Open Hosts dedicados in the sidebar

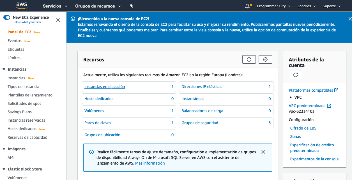pos(22,129)
